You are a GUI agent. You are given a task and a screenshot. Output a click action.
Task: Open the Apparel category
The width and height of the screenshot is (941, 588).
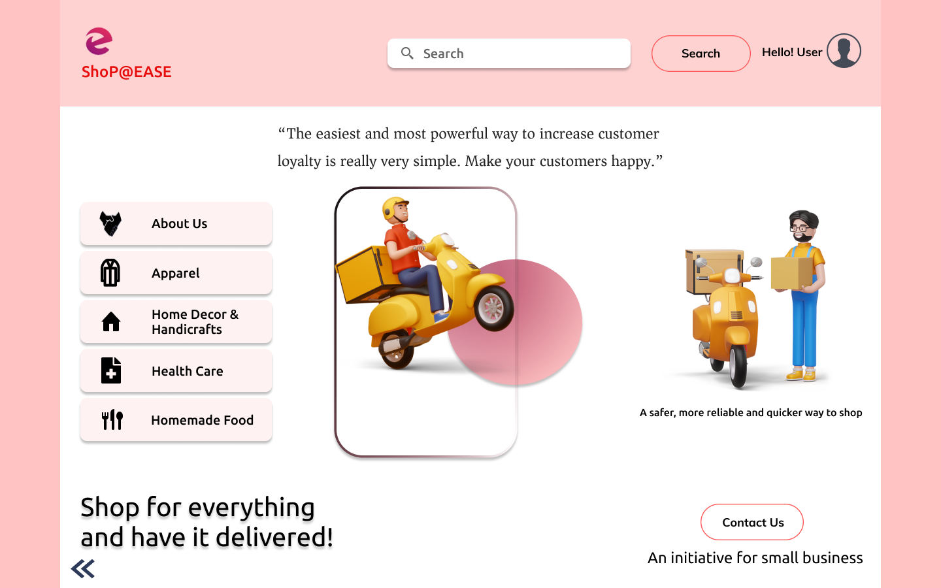point(176,272)
